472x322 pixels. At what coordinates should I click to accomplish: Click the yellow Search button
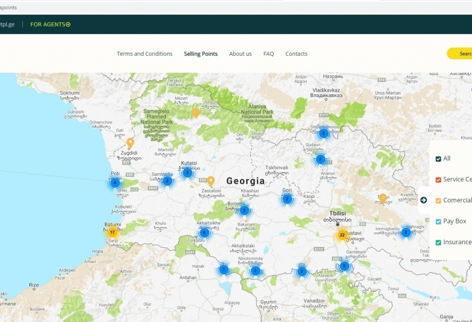click(x=460, y=54)
